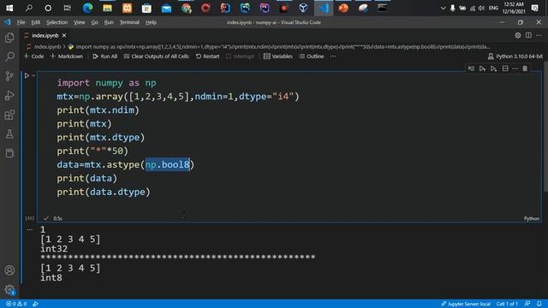The width and height of the screenshot is (548, 308).
Task: Open the Explorer view in activity bar
Action: click(x=9, y=38)
